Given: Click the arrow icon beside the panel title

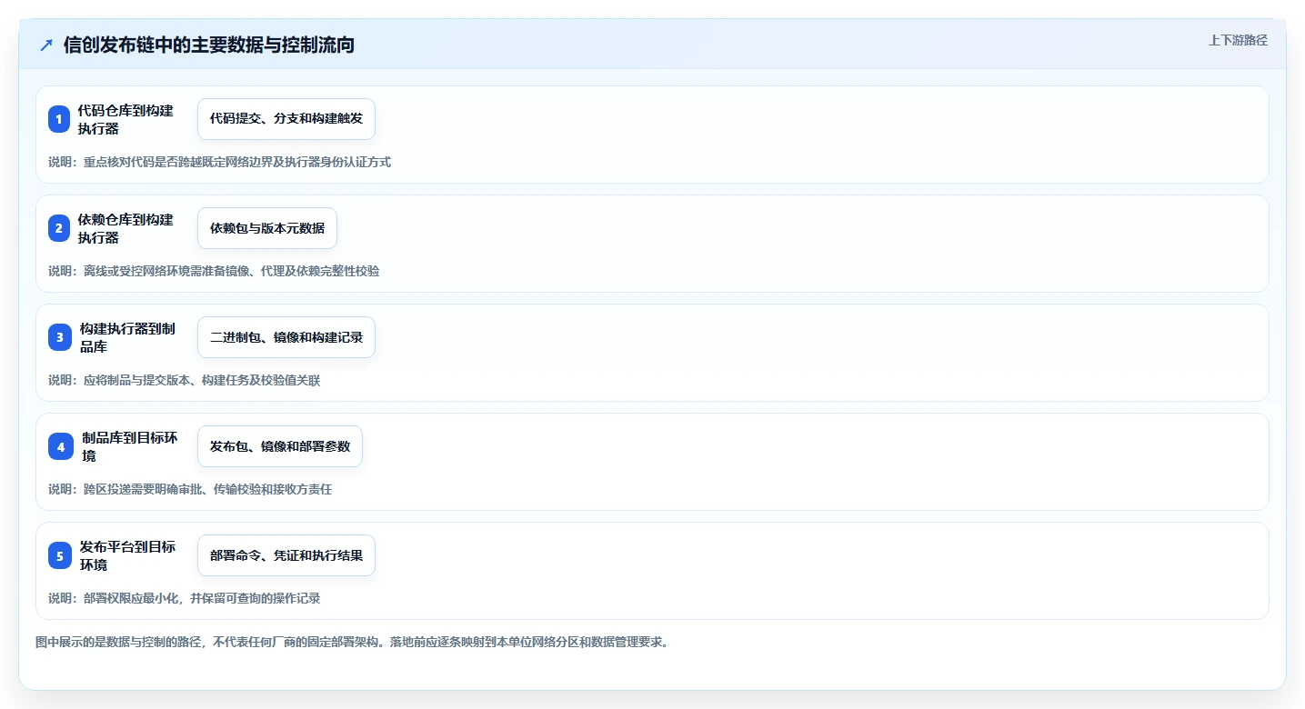Looking at the screenshot, I should 46,45.
